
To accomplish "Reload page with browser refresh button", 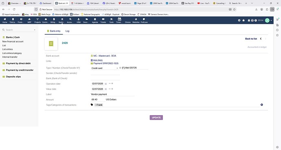I will pos(14,9).
